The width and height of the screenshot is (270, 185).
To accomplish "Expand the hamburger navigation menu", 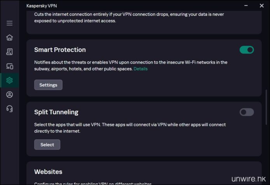I will [x=9, y=23].
